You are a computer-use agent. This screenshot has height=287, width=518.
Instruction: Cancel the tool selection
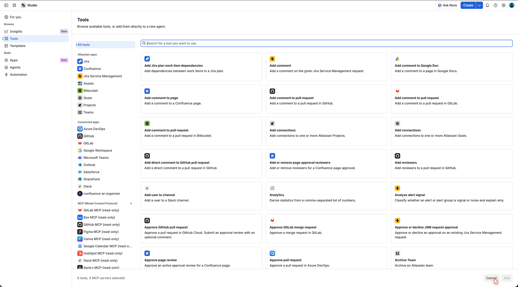pyautogui.click(x=491, y=278)
